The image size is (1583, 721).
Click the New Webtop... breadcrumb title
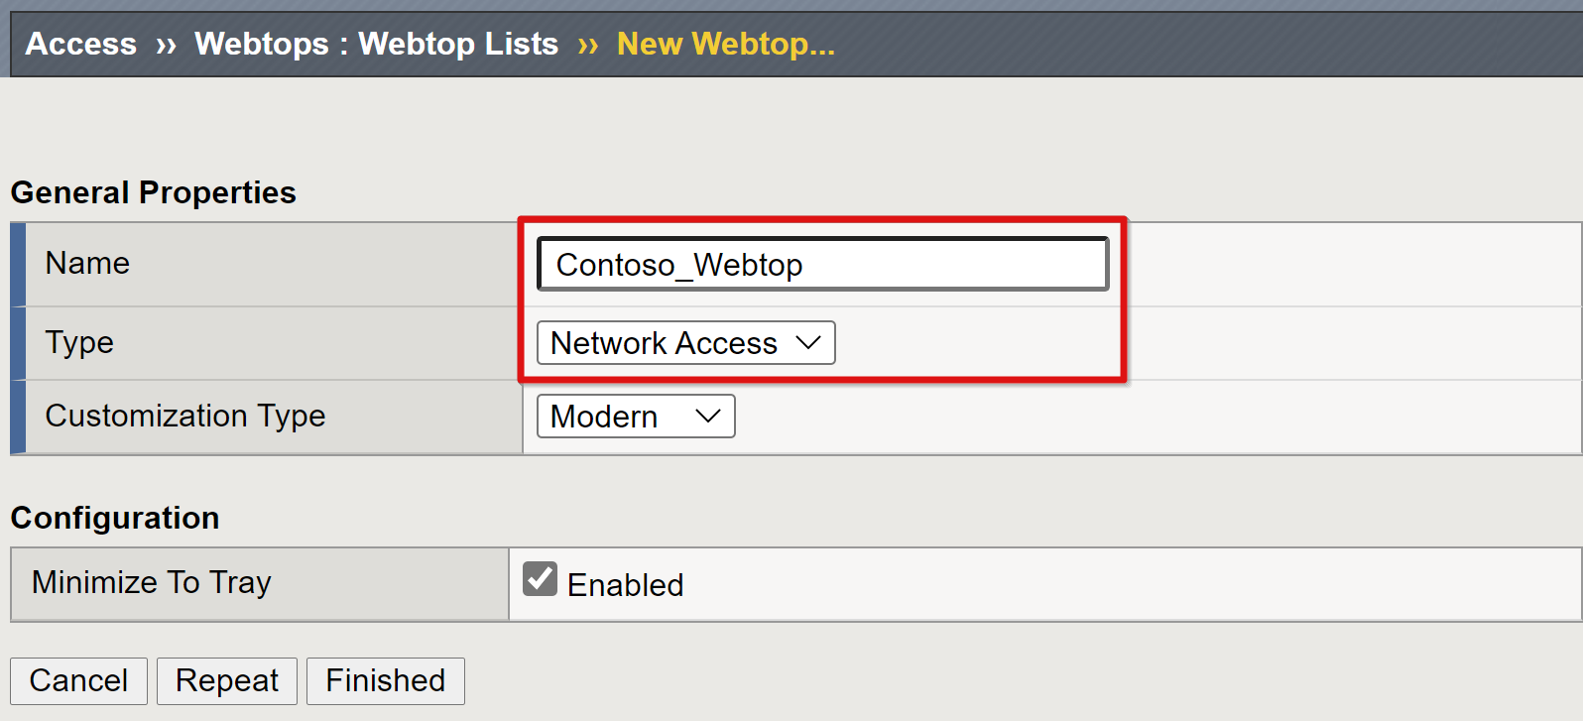[x=725, y=44]
